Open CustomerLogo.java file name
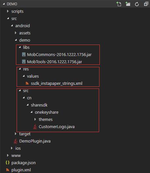150x173 pixels. click(x=57, y=127)
